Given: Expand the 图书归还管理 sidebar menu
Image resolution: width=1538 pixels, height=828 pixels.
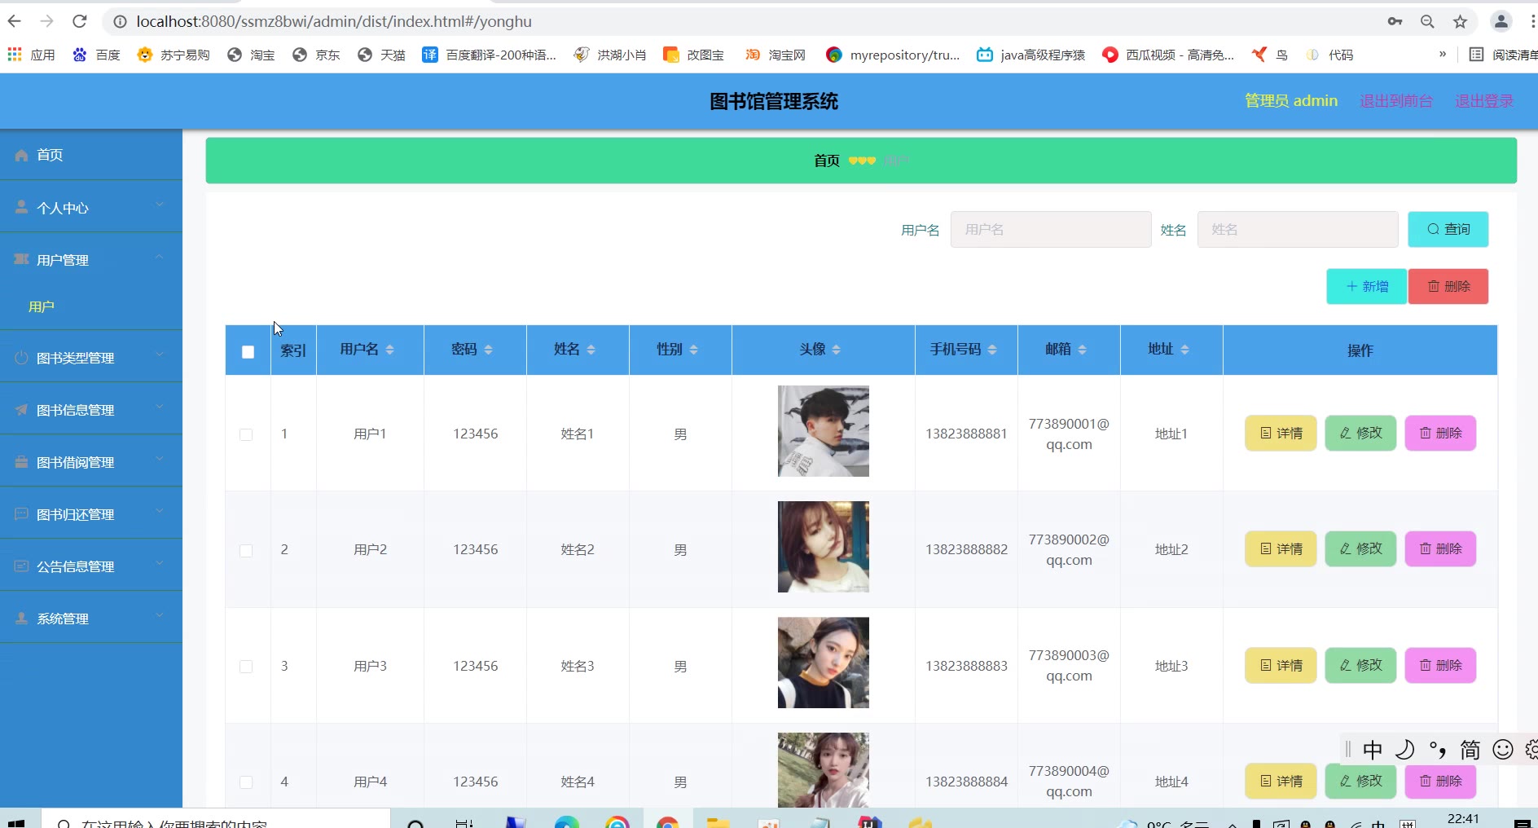Looking at the screenshot, I should click(91, 513).
